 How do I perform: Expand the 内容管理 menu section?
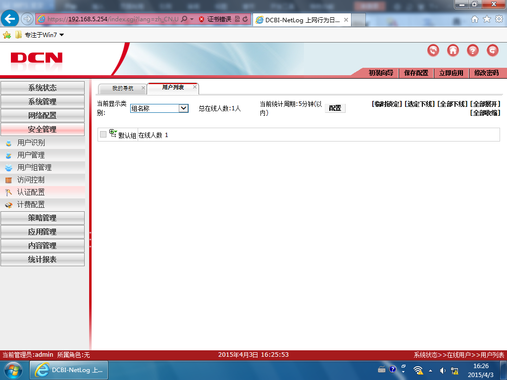coord(43,246)
